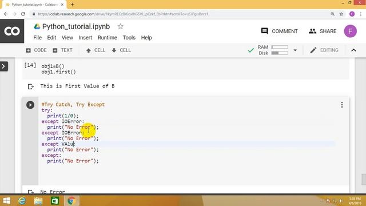Click the volume icon in system tray
Image resolution: width=366 pixels, height=206 pixels.
[x=341, y=201]
